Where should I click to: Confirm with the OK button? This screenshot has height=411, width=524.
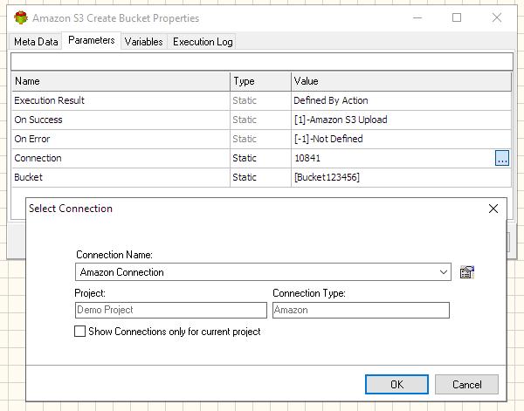[396, 384]
